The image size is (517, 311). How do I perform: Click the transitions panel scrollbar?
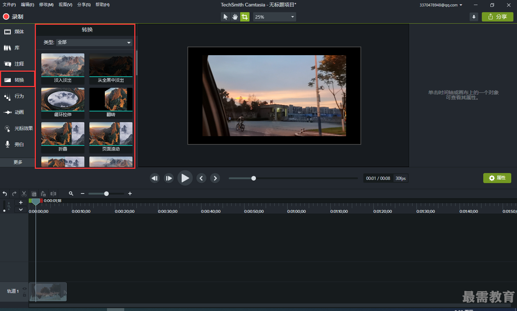pyautogui.click(x=136, y=63)
